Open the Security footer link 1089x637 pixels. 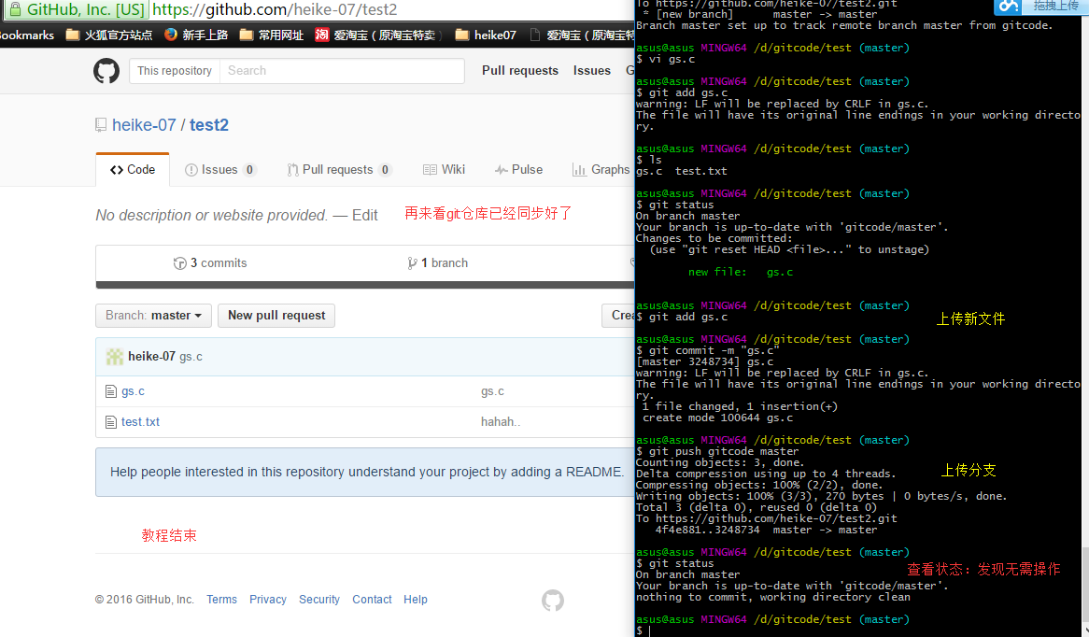[319, 600]
